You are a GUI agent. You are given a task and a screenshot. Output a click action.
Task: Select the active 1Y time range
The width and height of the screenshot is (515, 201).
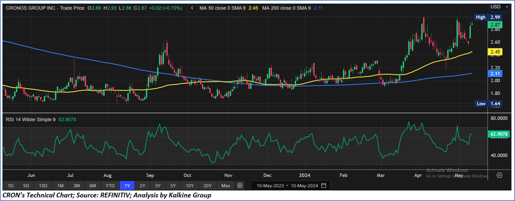coord(127,186)
